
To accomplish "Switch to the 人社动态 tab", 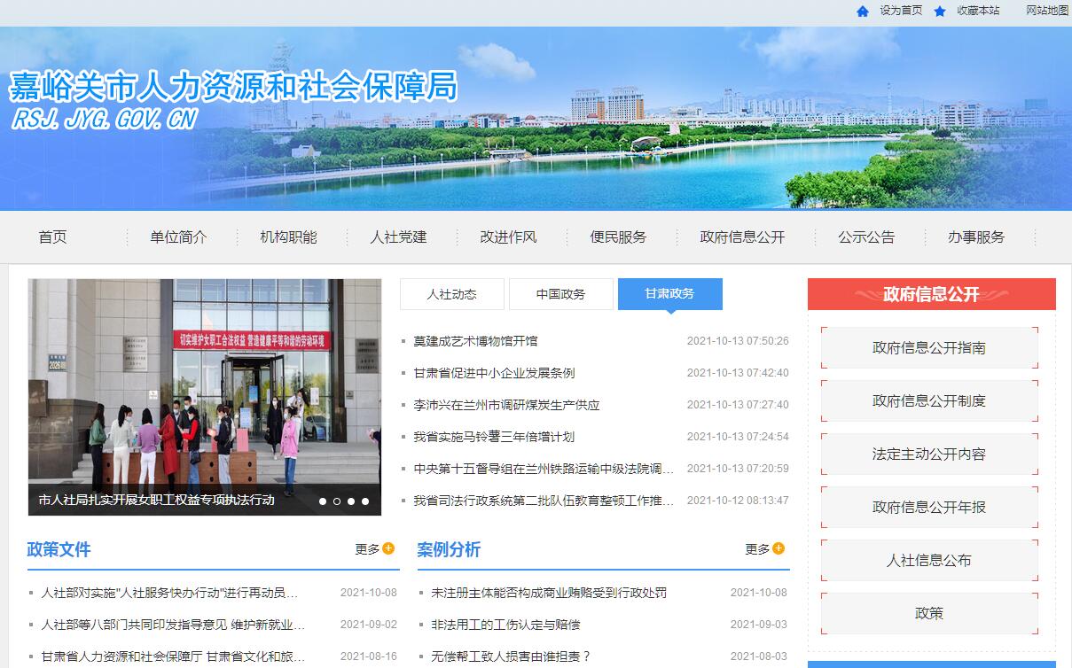I will (x=451, y=294).
